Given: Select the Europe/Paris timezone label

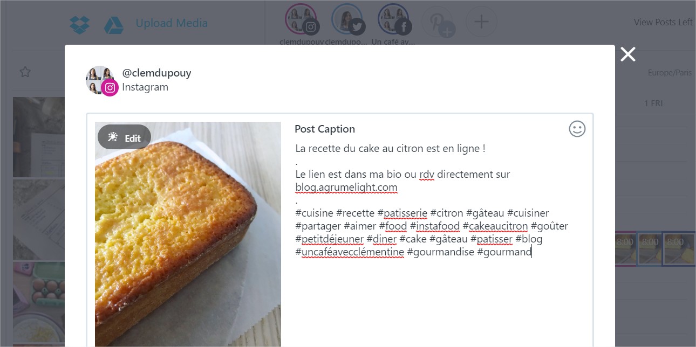Looking at the screenshot, I should click(x=670, y=73).
